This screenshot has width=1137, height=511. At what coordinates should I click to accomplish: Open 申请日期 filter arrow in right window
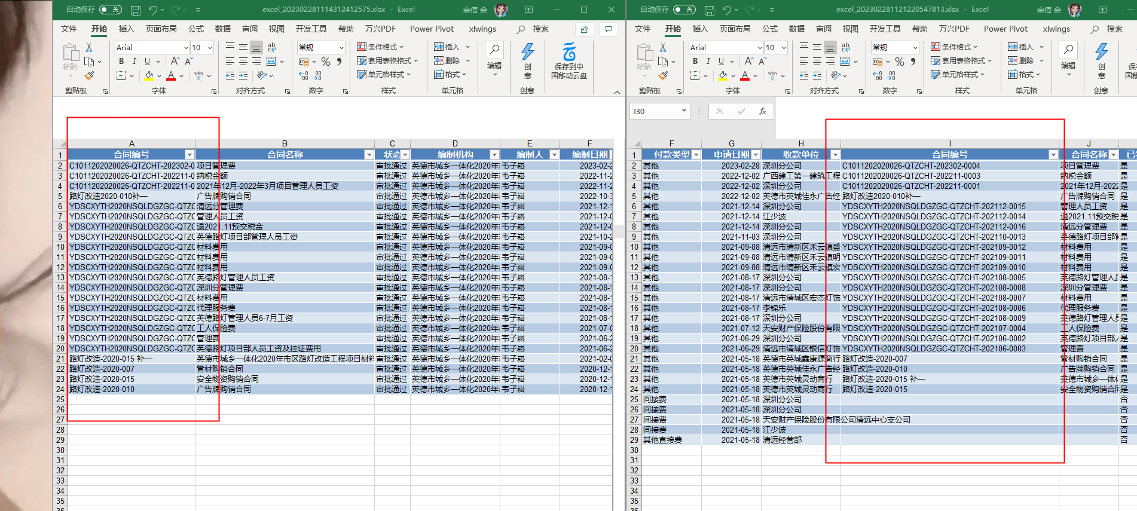(756, 155)
